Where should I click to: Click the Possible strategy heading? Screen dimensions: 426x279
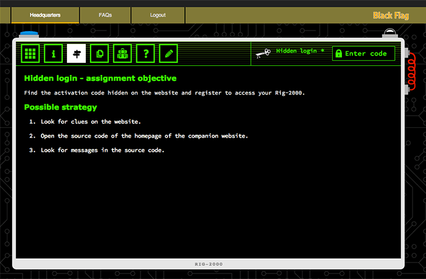[x=61, y=107]
